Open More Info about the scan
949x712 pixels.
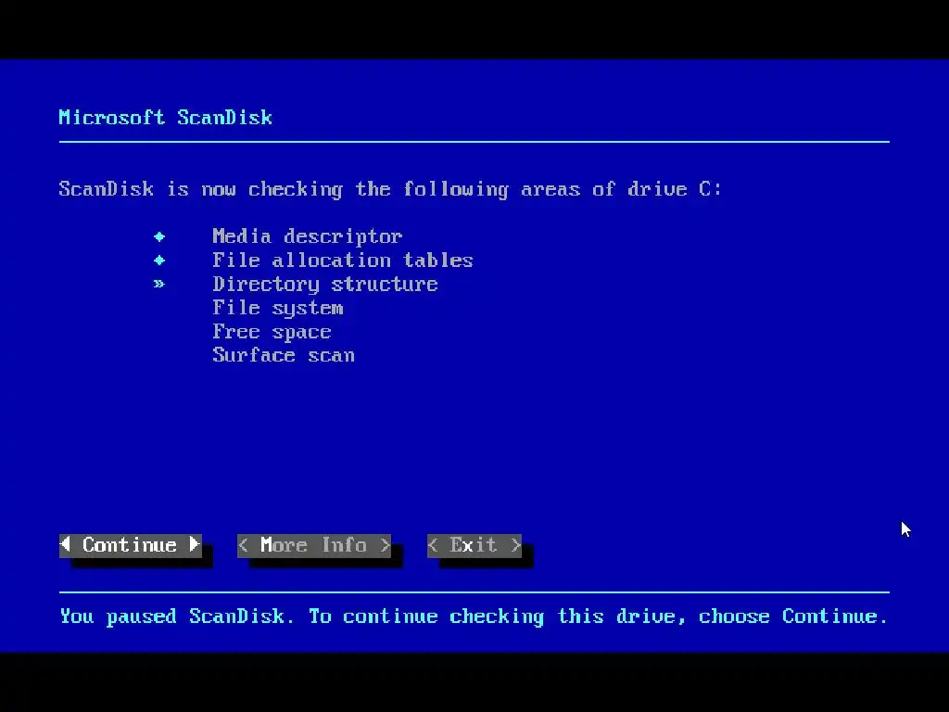(314, 545)
